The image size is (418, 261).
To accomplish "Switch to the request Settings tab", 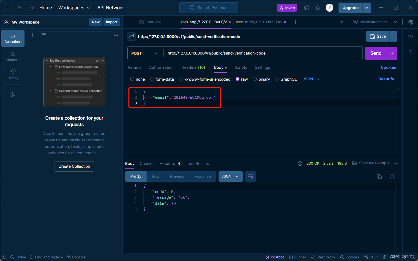I will point(262,67).
